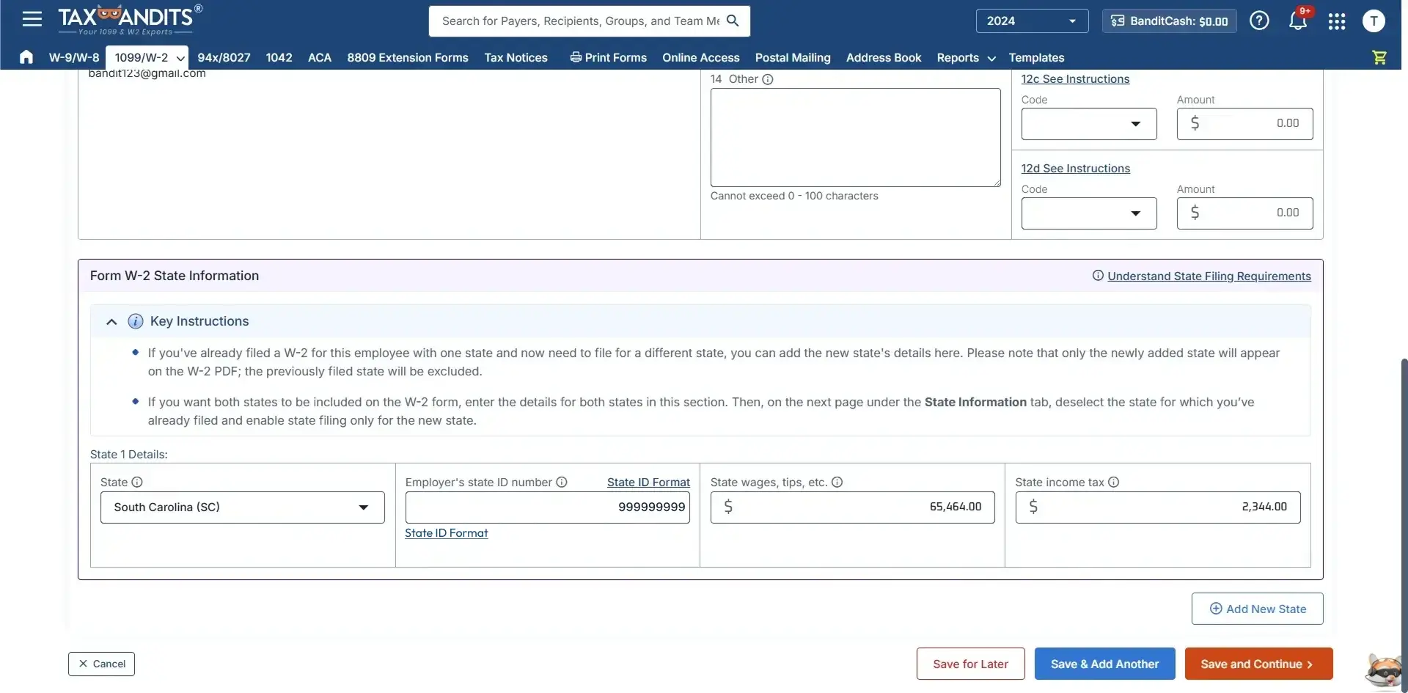Collapse the Key Instructions section

click(x=111, y=321)
